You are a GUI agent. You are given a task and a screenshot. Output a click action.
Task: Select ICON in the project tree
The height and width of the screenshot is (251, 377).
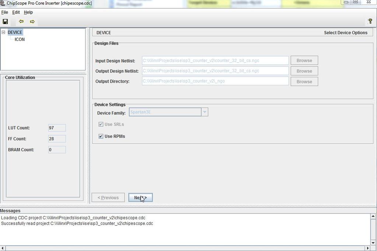pyautogui.click(x=20, y=39)
